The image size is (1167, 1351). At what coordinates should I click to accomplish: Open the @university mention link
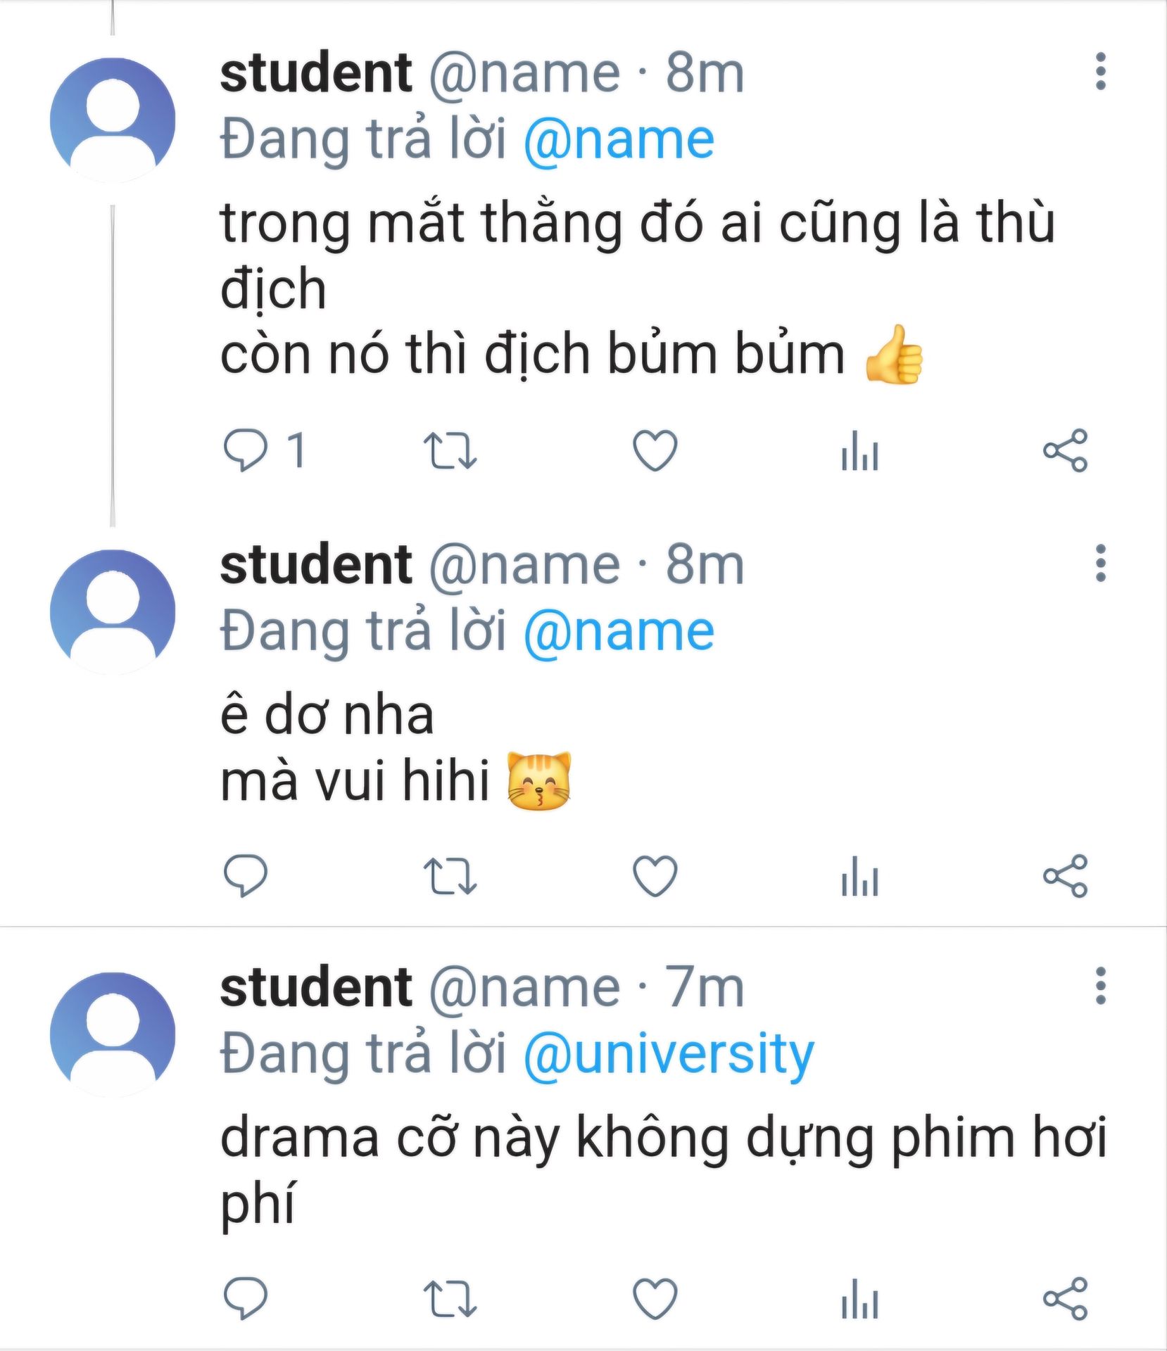669,1054
